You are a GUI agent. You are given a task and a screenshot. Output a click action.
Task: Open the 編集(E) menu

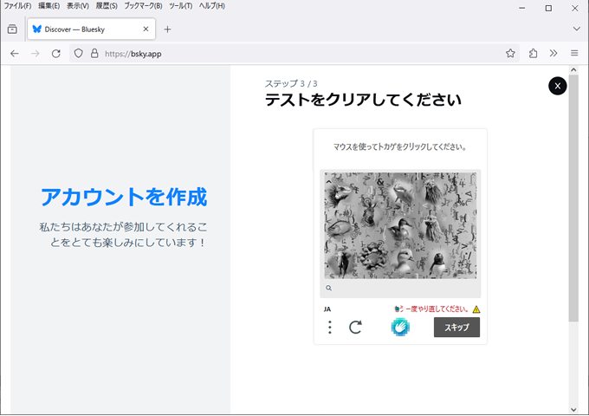[x=49, y=6]
